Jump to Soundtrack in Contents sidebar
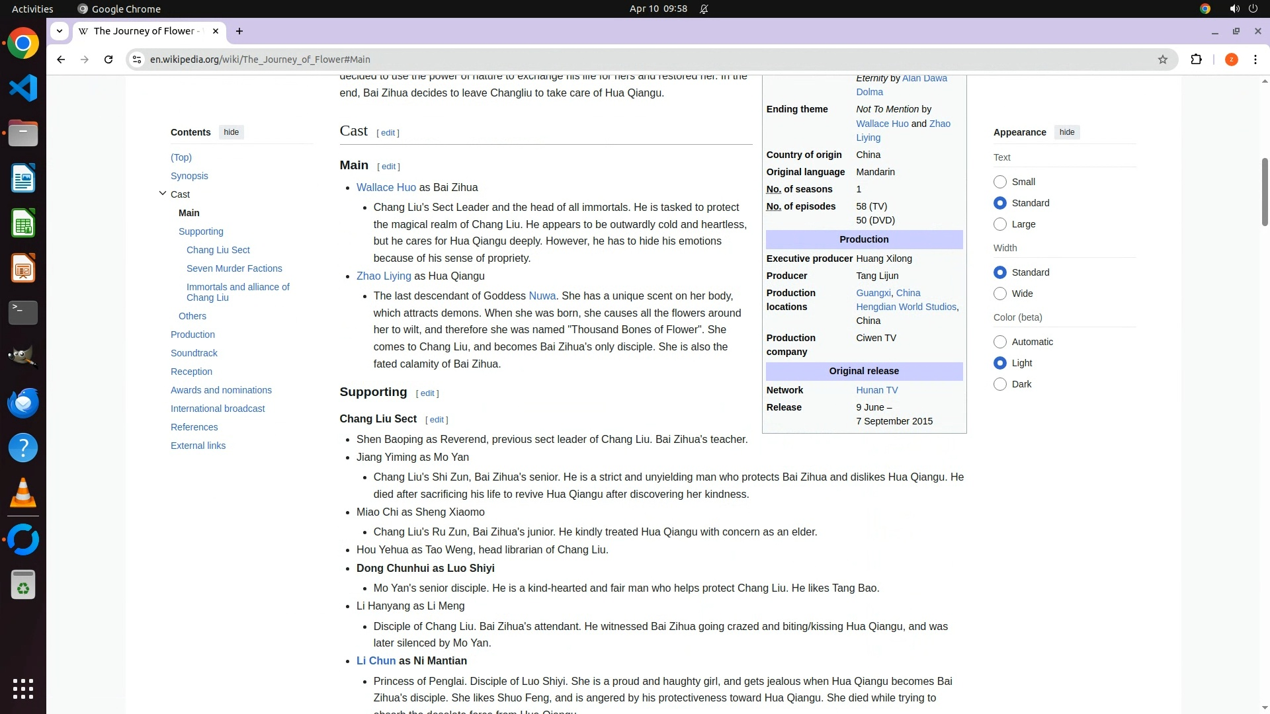 click(194, 353)
